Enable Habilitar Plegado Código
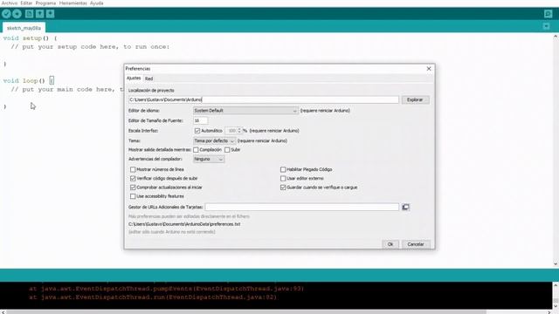The width and height of the screenshot is (559, 314). tap(283, 169)
